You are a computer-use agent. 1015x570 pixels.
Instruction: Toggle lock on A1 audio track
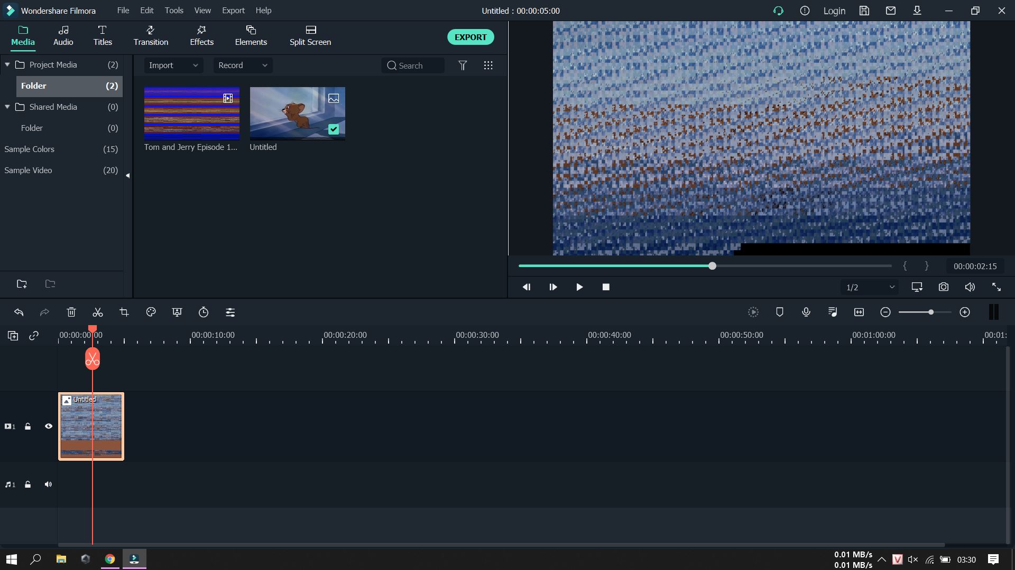[x=27, y=484]
